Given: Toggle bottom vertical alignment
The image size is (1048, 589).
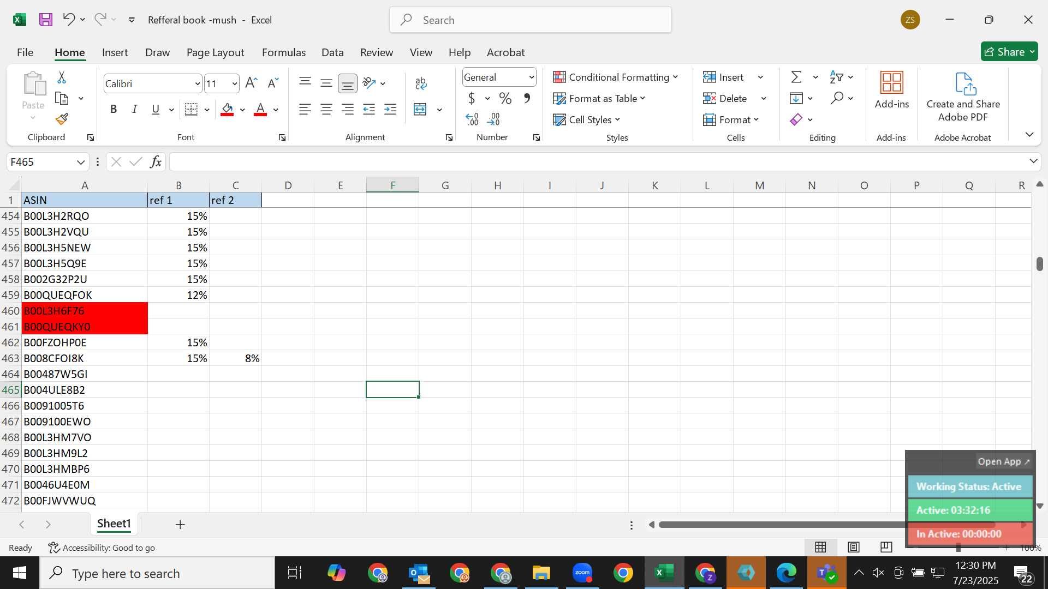Looking at the screenshot, I should tap(348, 83).
